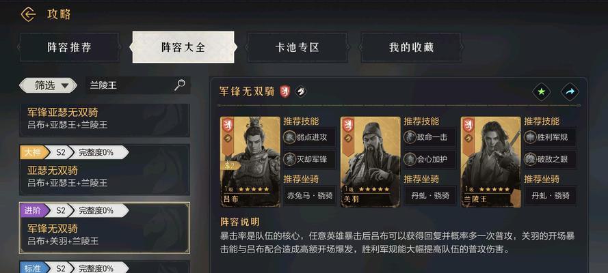Click the 赤兔马·骁骑 mount button
This screenshot has width=608, height=273.
[310, 196]
